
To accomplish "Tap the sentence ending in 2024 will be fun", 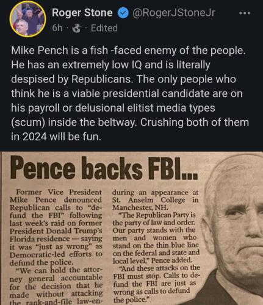I will (x=130, y=129).
